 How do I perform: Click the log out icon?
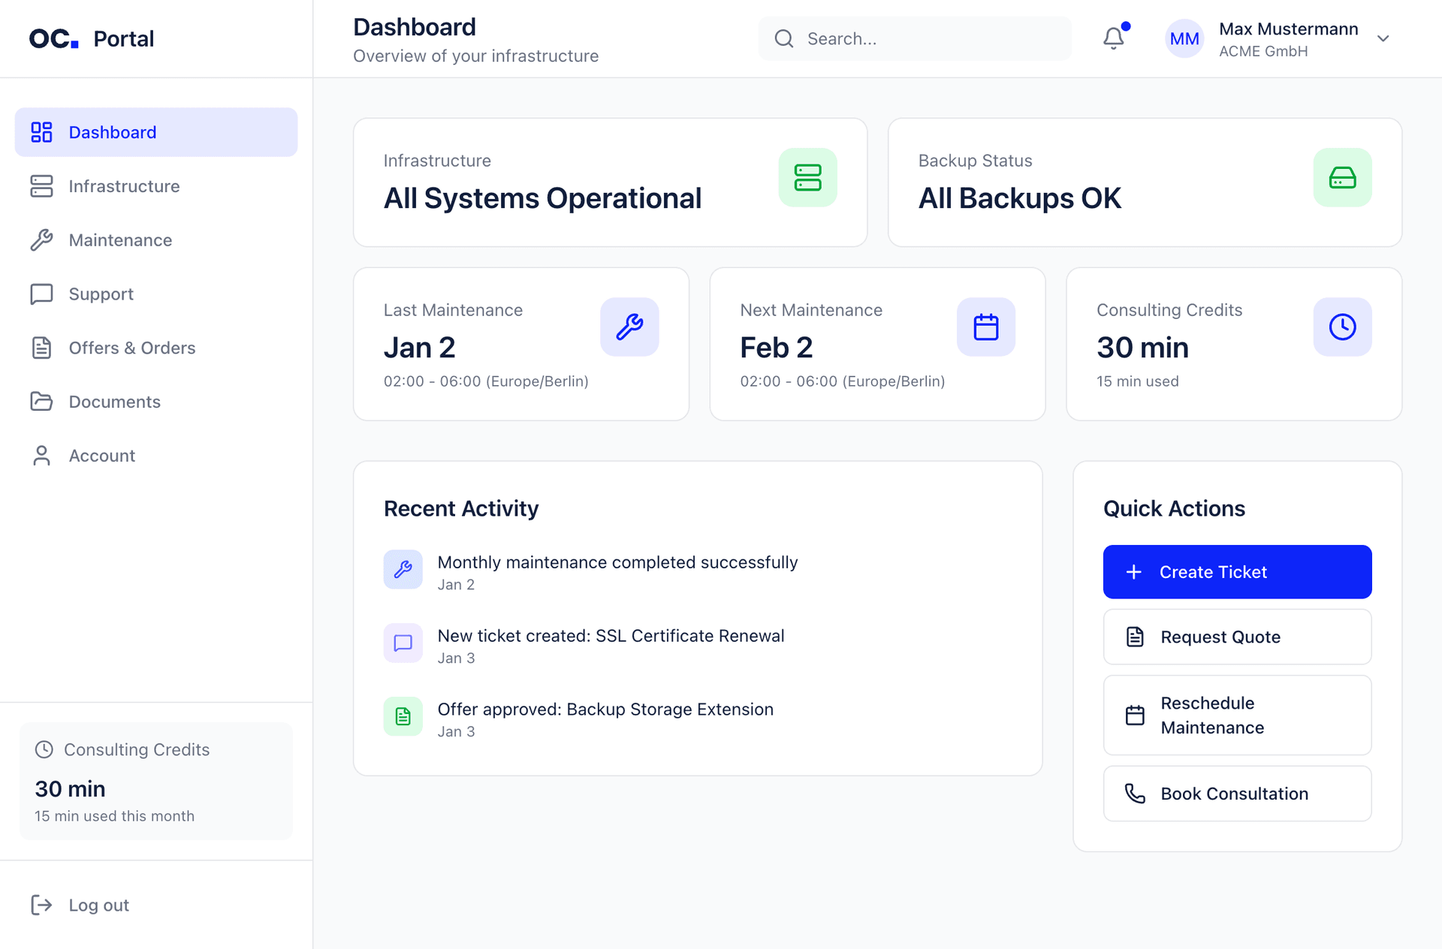[x=43, y=905]
